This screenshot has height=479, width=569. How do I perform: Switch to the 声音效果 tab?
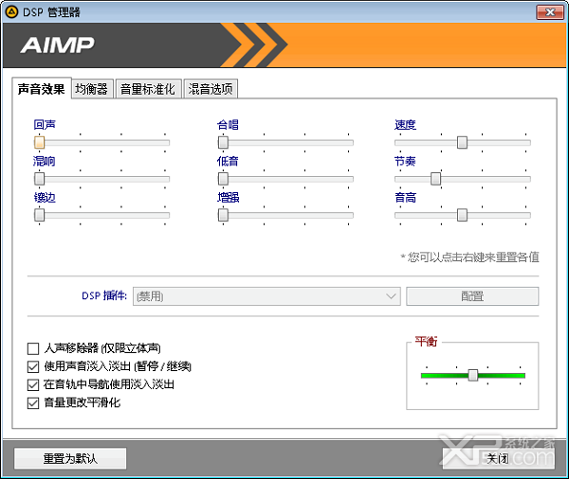[41, 89]
